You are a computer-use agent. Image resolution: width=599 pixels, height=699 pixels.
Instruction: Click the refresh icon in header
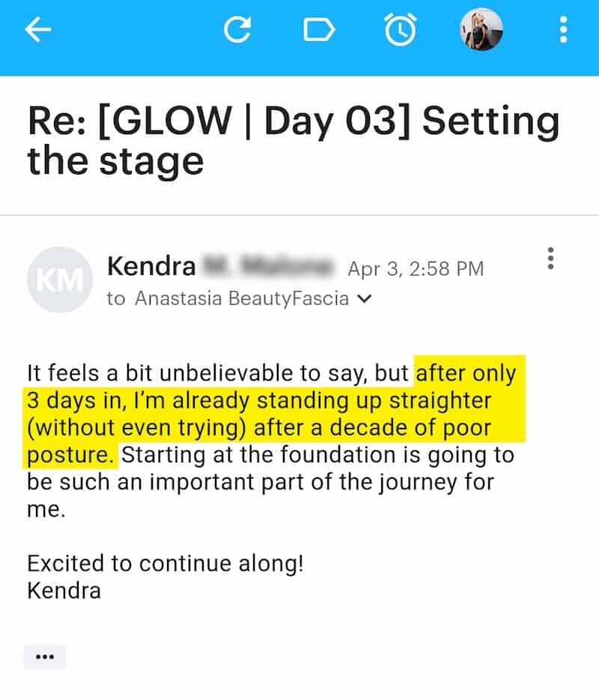(x=237, y=30)
